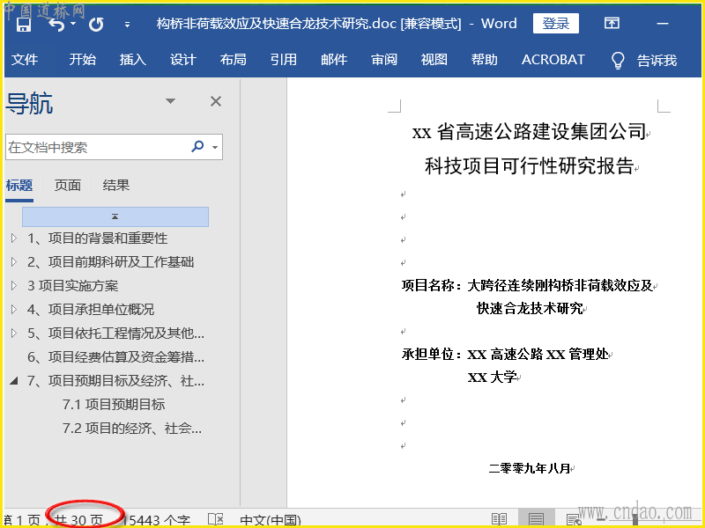Switch to the ACROBAT ribbon tab
Viewport: 705px width, 528px height.
click(x=553, y=60)
